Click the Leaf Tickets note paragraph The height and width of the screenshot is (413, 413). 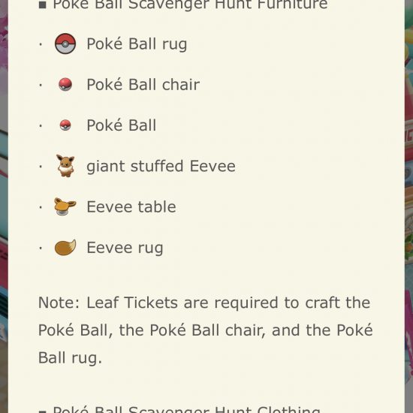coord(206,330)
